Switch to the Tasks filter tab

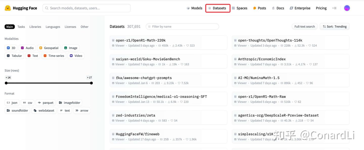pos(21,27)
